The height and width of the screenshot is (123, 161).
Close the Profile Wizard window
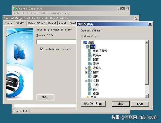point(136,18)
